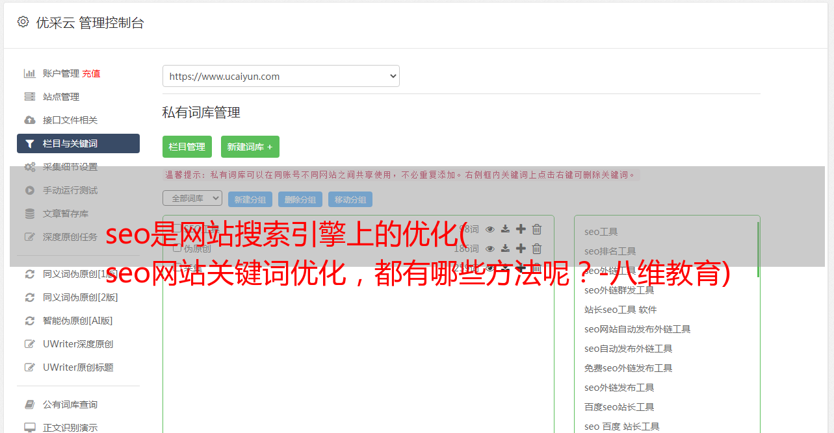Screen dimensions: 834x433
Task: Download the 伪原创 word library
Action: (505, 249)
